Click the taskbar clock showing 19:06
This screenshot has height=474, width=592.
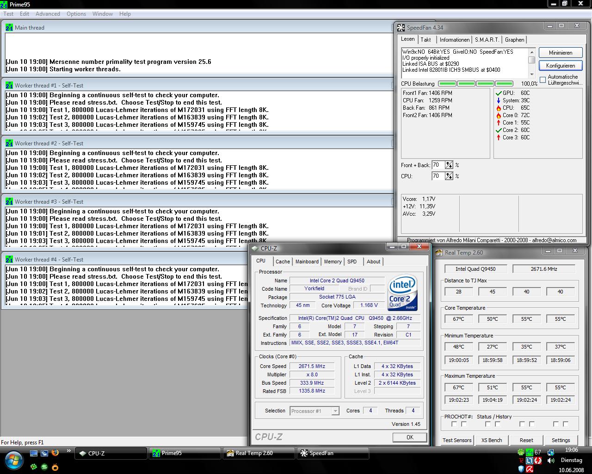tap(571, 450)
